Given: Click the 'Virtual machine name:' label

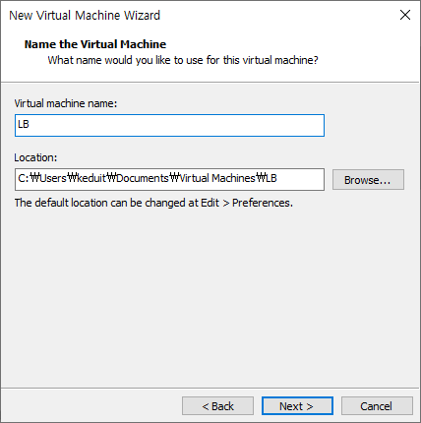Looking at the screenshot, I should click(x=66, y=103).
